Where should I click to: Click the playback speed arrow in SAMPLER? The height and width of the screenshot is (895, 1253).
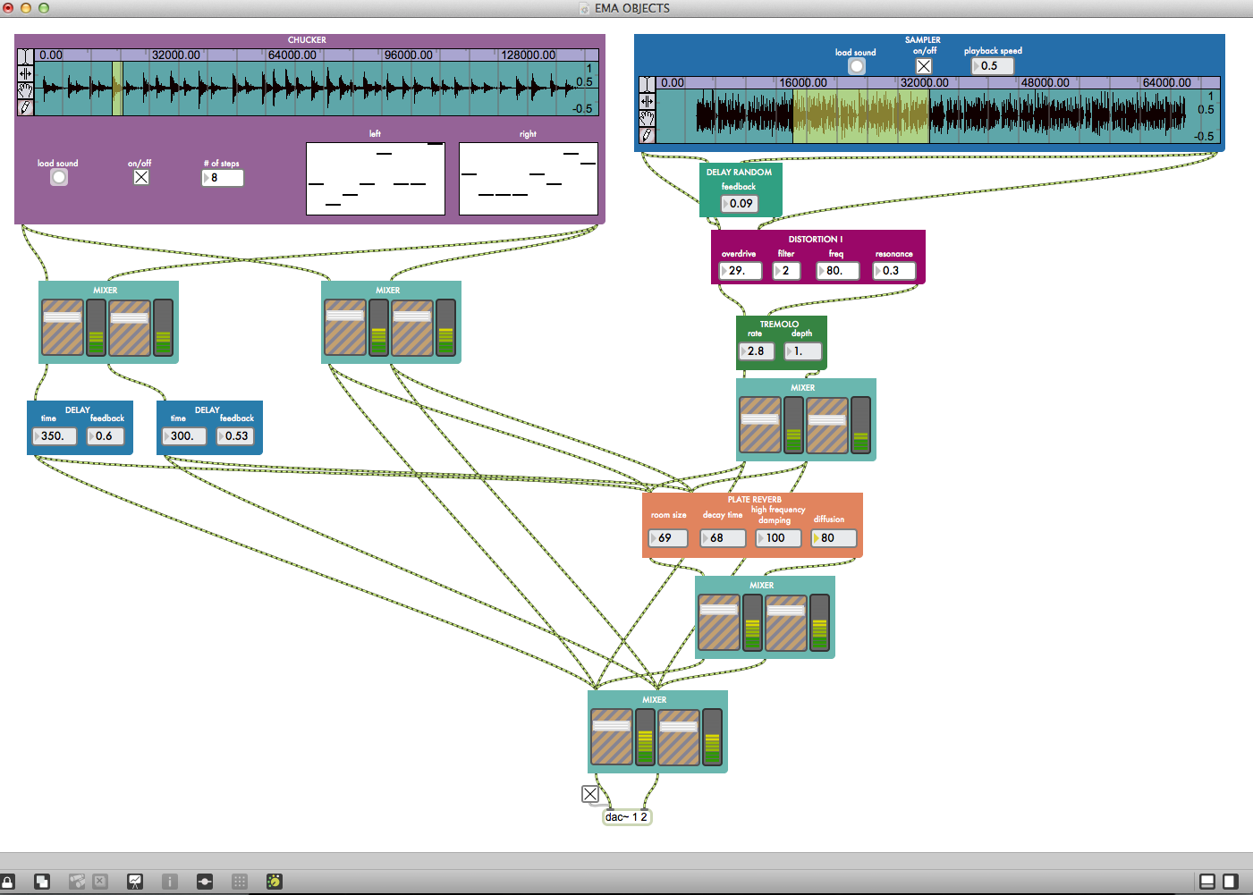[x=978, y=65]
